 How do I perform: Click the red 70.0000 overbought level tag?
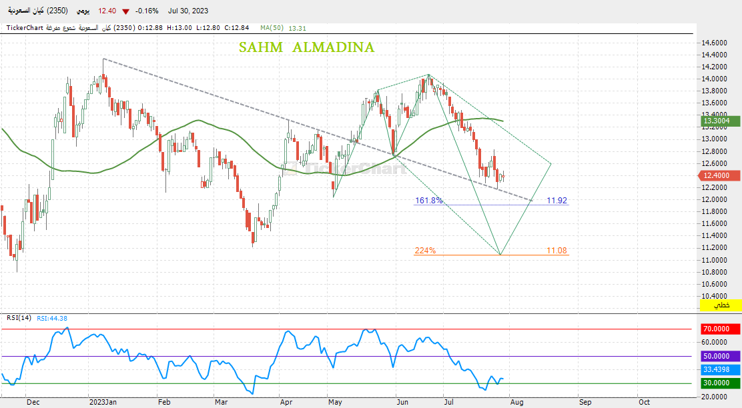click(x=720, y=329)
